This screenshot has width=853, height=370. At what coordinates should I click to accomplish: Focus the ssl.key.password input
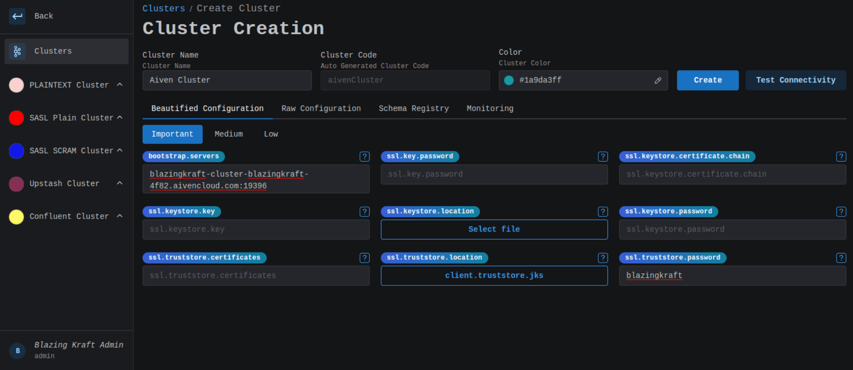coord(494,175)
